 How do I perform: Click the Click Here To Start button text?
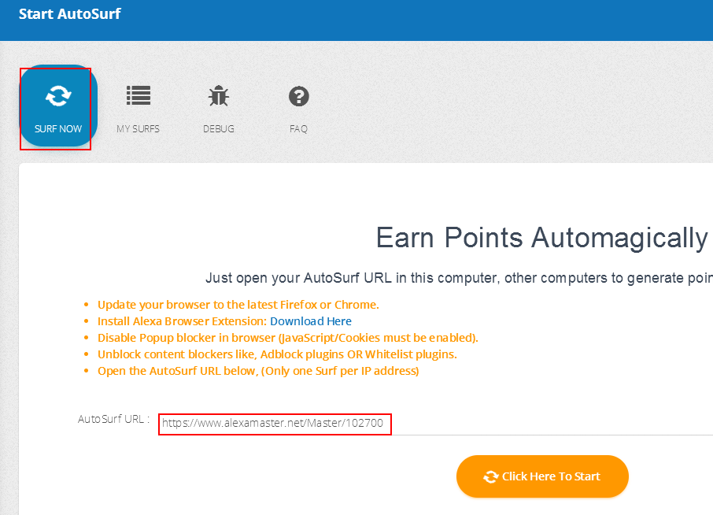click(551, 476)
